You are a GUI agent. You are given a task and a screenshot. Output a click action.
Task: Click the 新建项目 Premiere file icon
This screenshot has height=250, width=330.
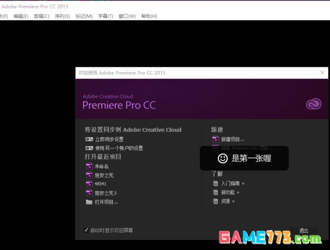215,139
